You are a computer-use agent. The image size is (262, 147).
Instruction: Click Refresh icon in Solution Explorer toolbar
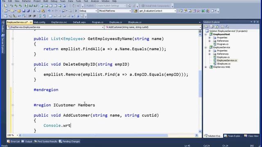tap(217, 27)
